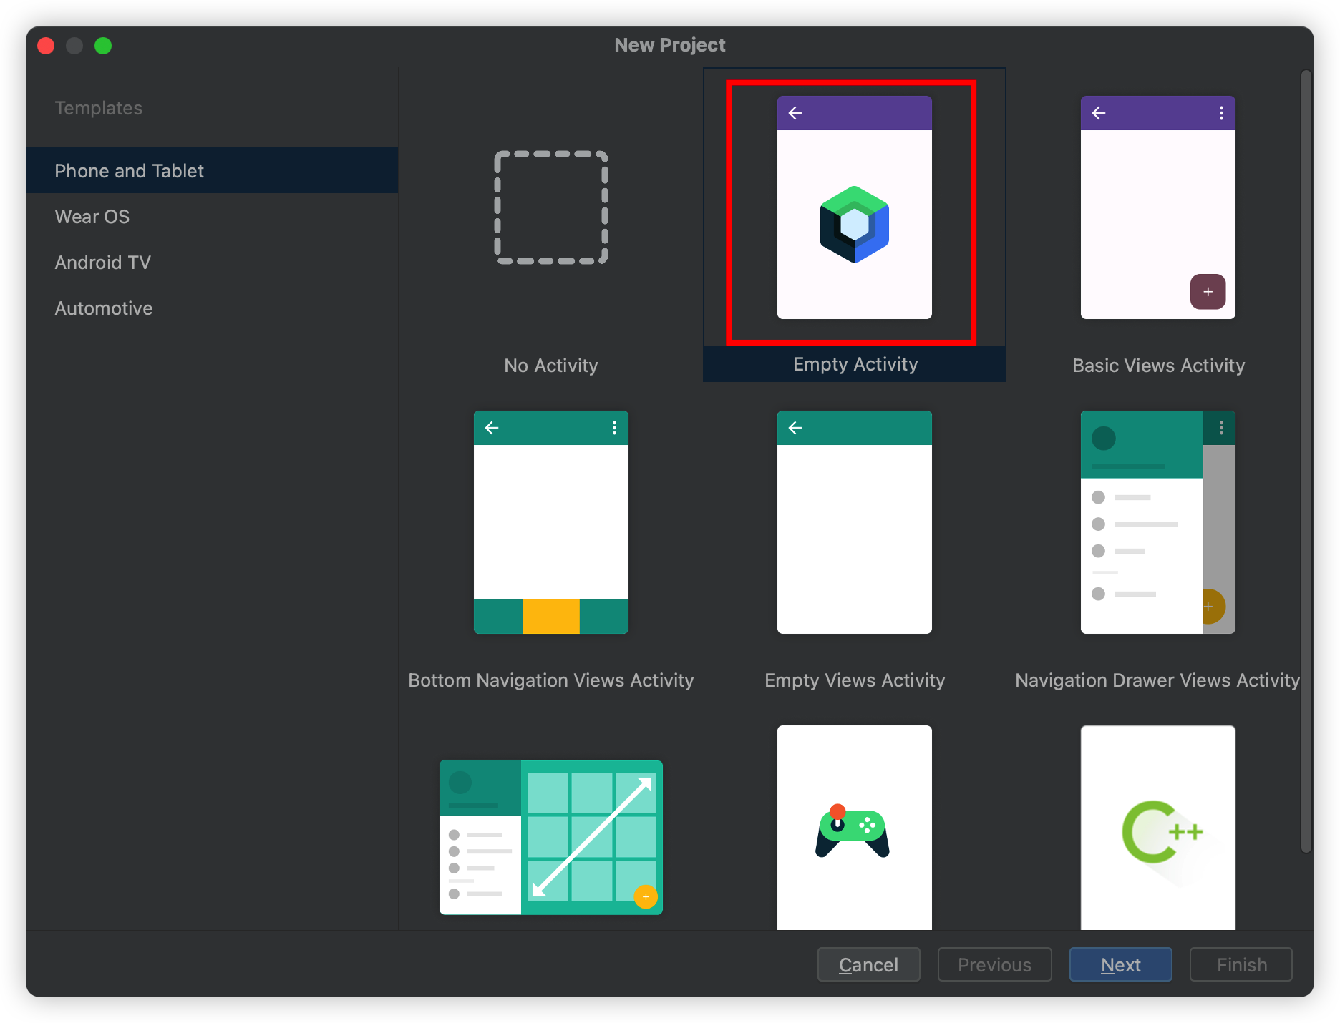
Task: Click the Finish button
Action: coord(1241,964)
